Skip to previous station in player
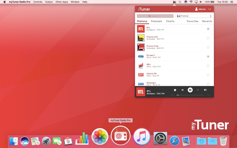 182,90
